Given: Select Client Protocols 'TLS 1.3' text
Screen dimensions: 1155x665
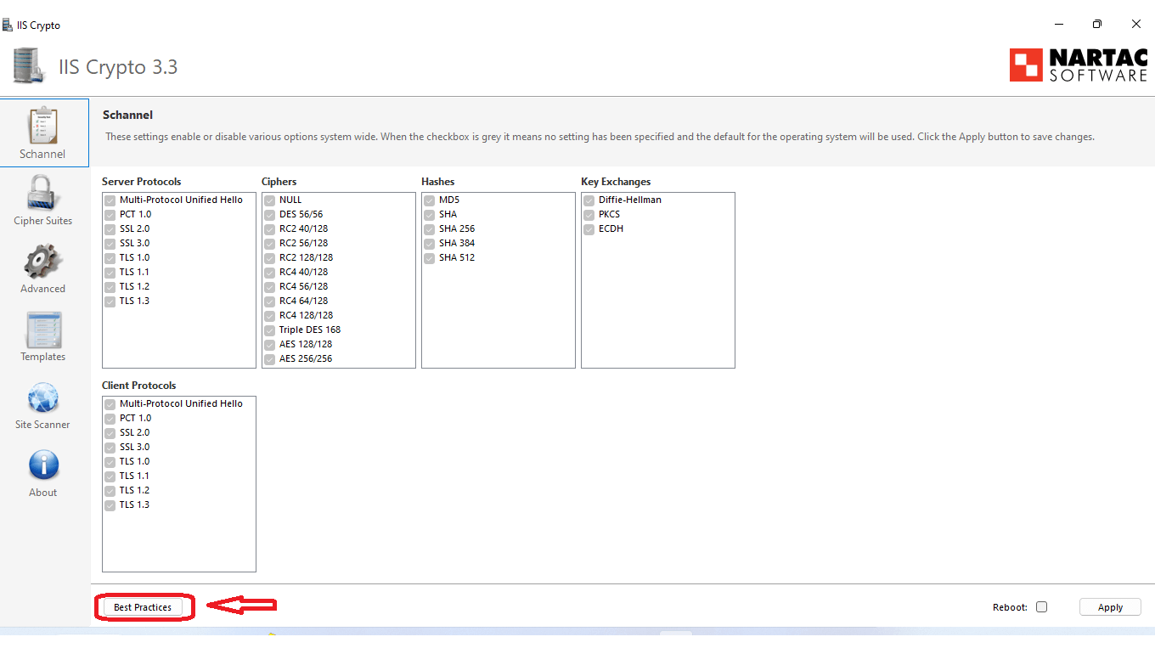Looking at the screenshot, I should pos(134,505).
